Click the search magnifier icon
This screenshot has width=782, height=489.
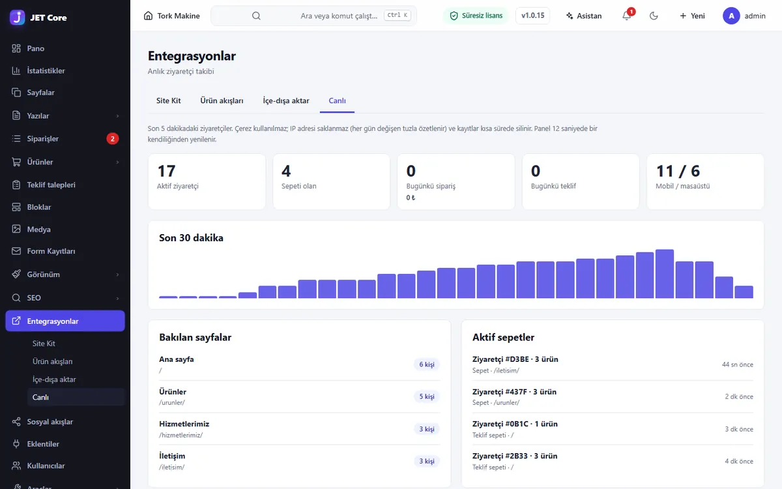point(256,16)
